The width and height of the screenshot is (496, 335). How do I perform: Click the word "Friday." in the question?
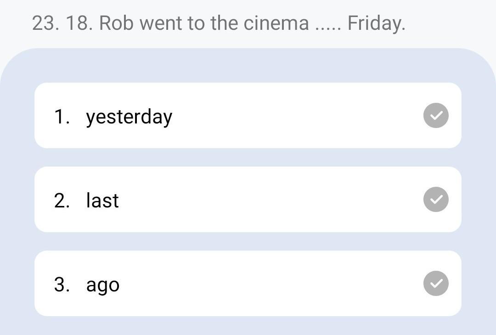(x=376, y=23)
